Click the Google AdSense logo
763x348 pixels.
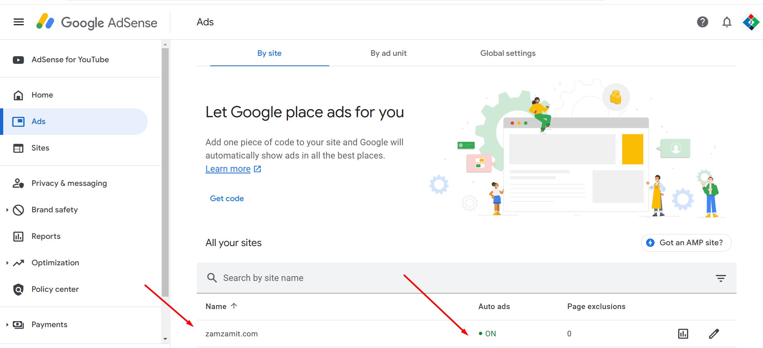[x=97, y=22]
